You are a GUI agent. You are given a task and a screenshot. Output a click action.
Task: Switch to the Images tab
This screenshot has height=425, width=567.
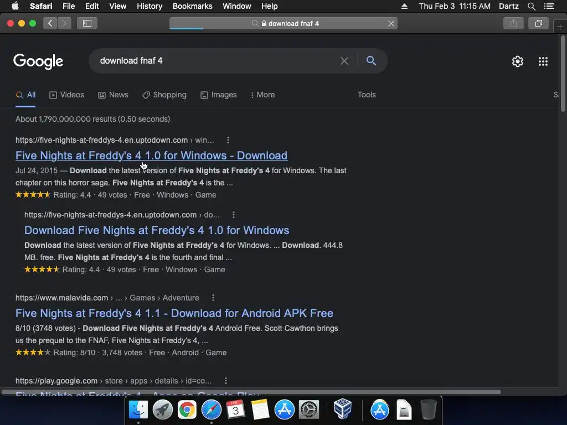(x=218, y=95)
